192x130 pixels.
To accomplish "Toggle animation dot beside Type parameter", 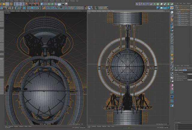I will click(175, 74).
